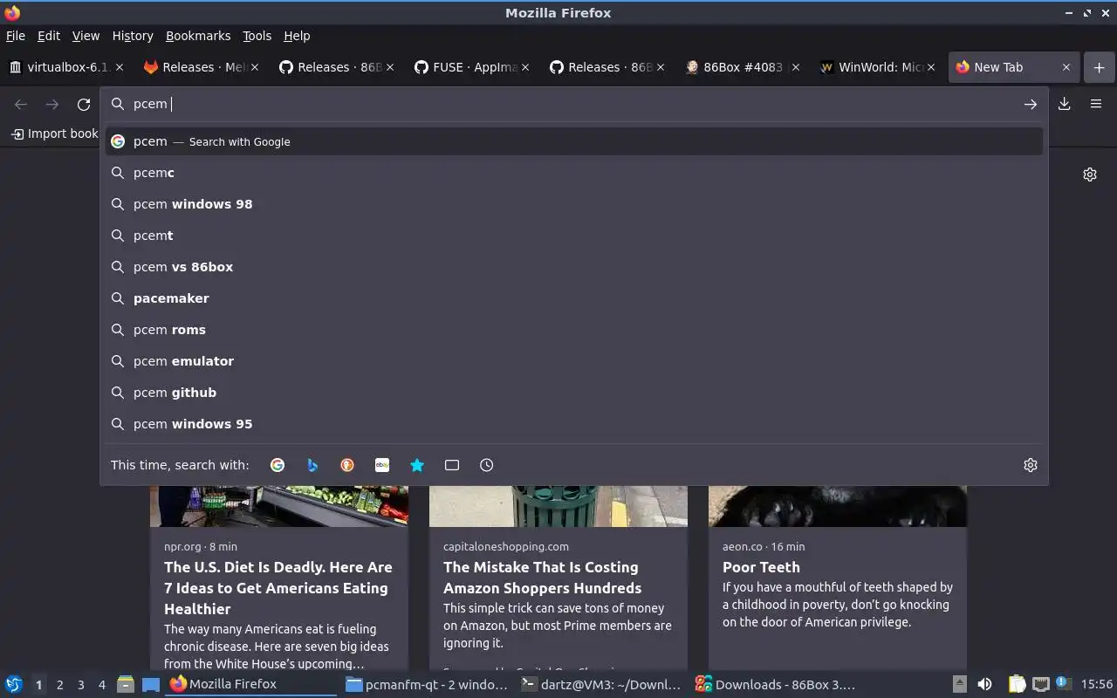Click the show desktop icon in the taskbar

coord(150,685)
